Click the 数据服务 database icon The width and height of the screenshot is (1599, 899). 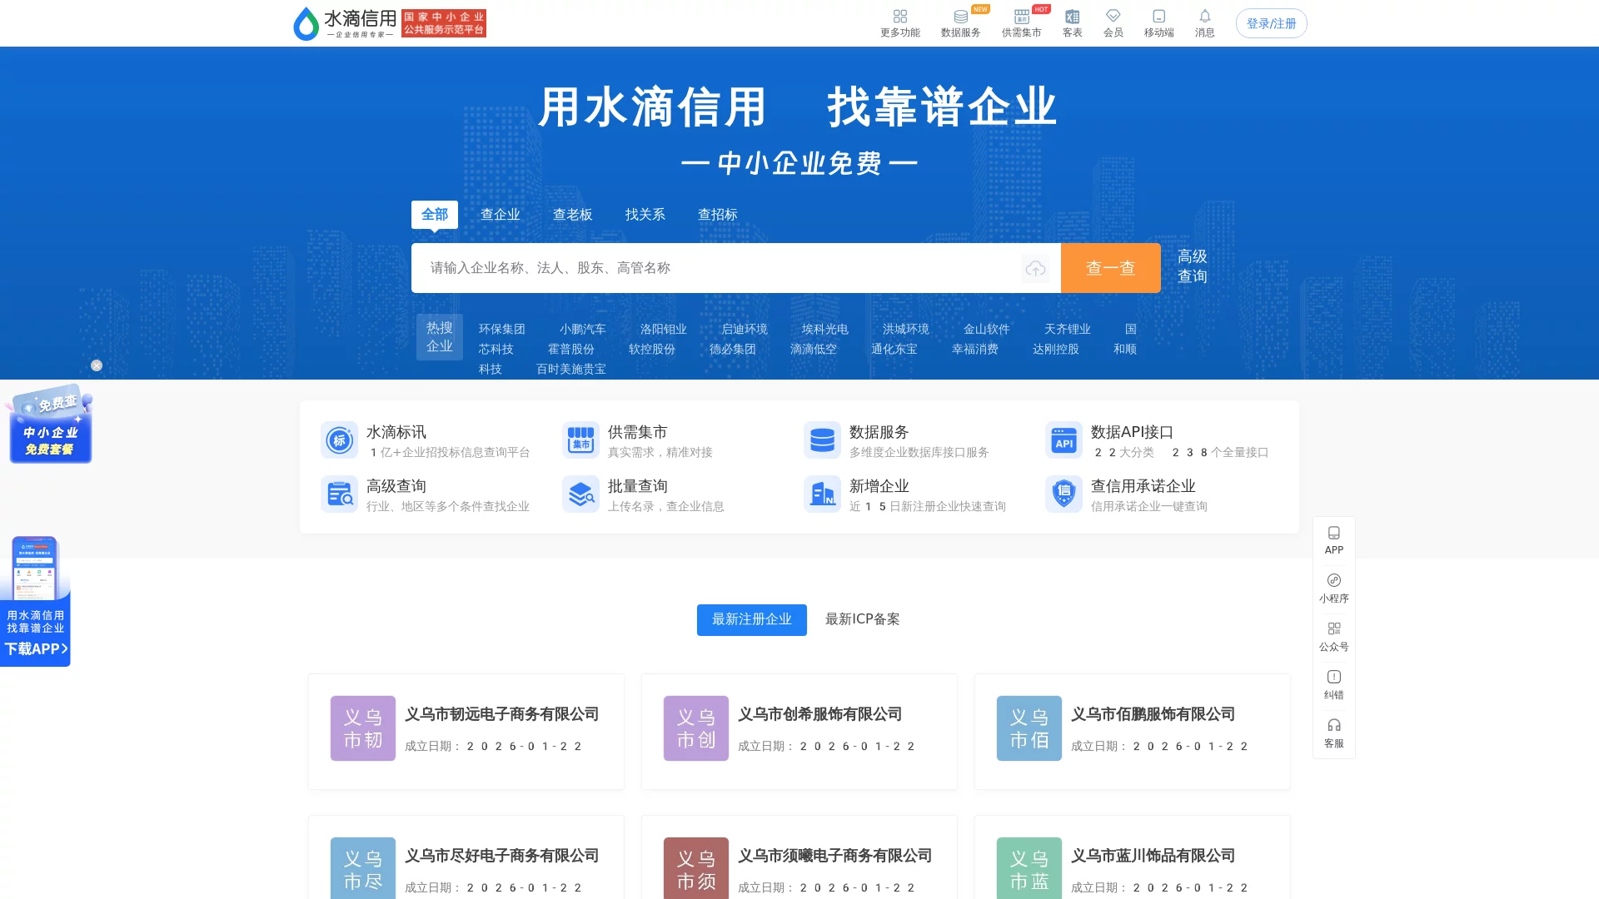pyautogui.click(x=959, y=21)
